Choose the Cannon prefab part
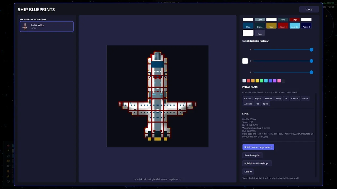This screenshot has width=337, height=189. pos(295,98)
